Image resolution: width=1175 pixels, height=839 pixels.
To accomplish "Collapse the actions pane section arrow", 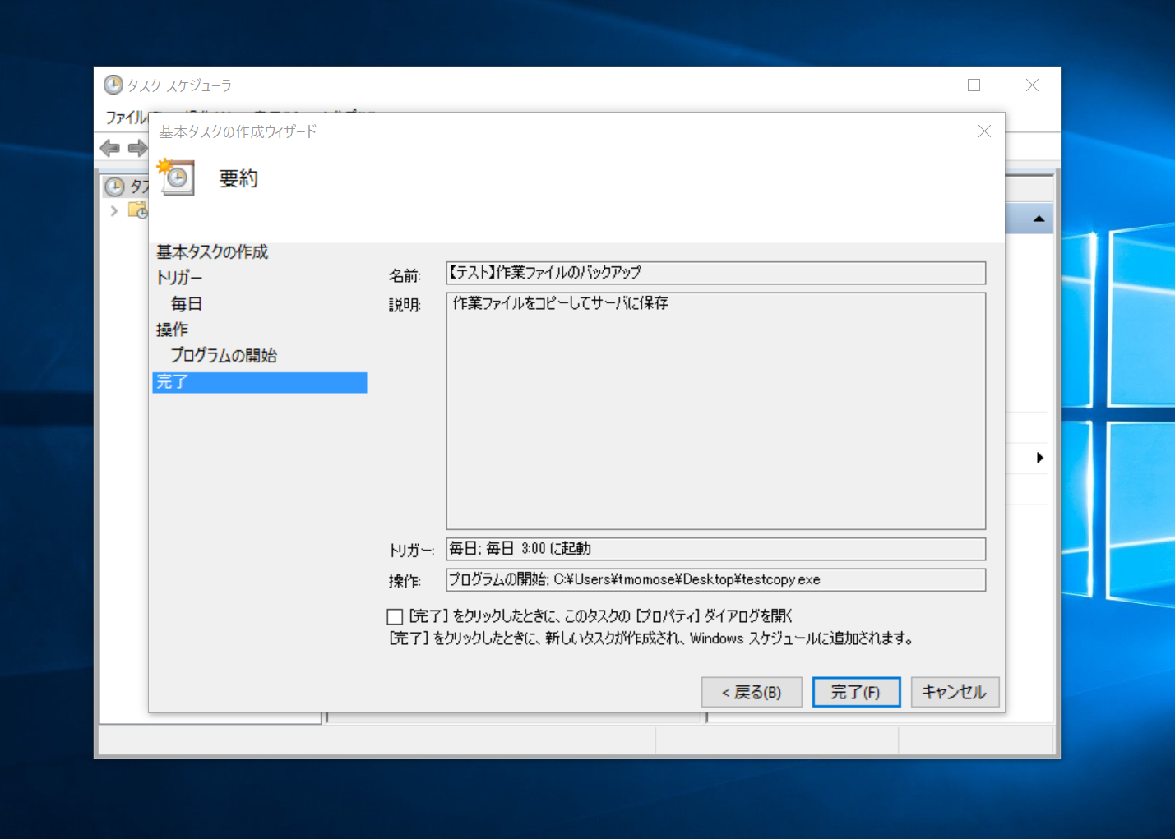I will (x=1039, y=219).
